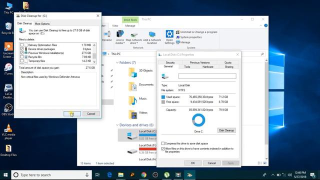Click the volume icon in system tray
This screenshot has height=180, width=320.
(290, 175)
